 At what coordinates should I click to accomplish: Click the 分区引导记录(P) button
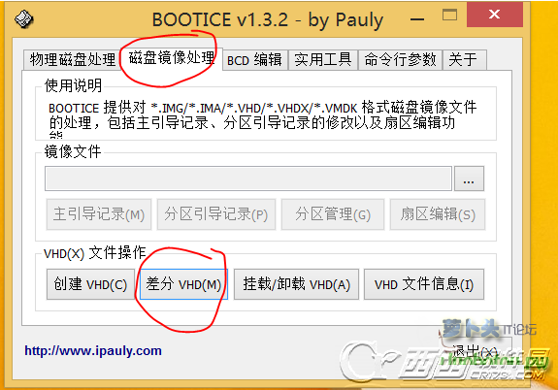pyautogui.click(x=216, y=214)
